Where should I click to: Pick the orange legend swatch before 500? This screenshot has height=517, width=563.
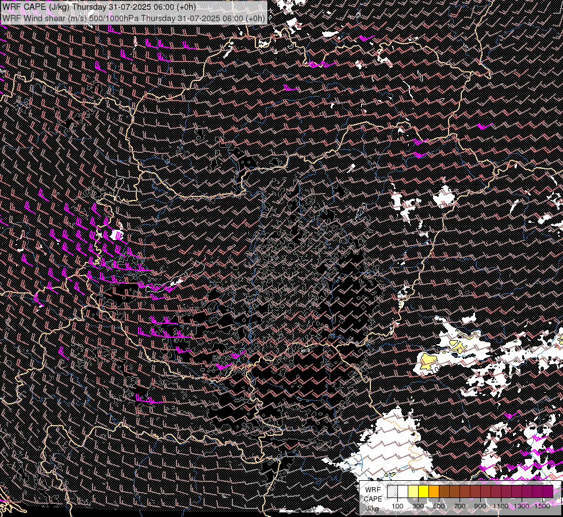click(x=434, y=492)
